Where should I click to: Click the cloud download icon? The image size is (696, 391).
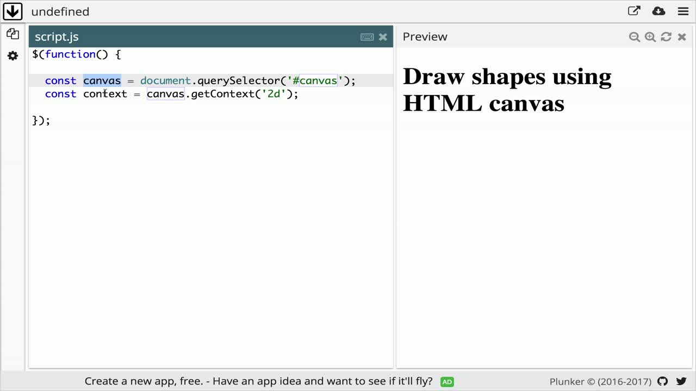click(658, 11)
